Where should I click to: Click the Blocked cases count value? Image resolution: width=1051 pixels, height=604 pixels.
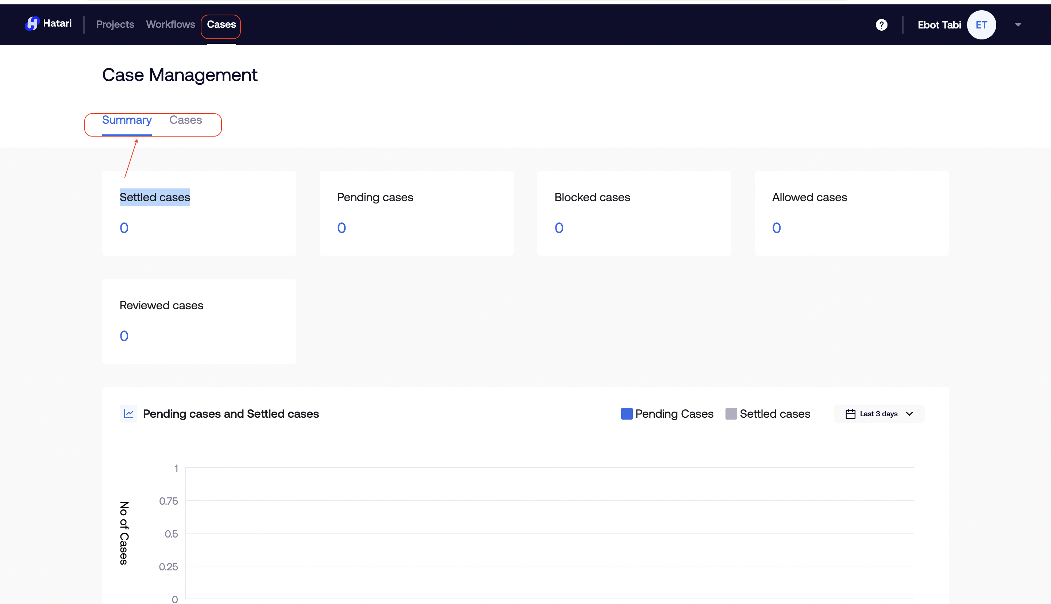tap(559, 228)
